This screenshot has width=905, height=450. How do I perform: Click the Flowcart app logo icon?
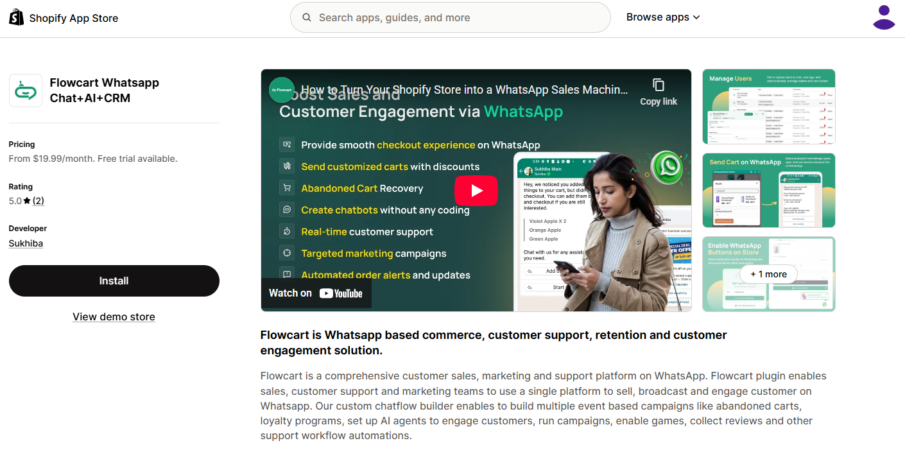click(26, 91)
